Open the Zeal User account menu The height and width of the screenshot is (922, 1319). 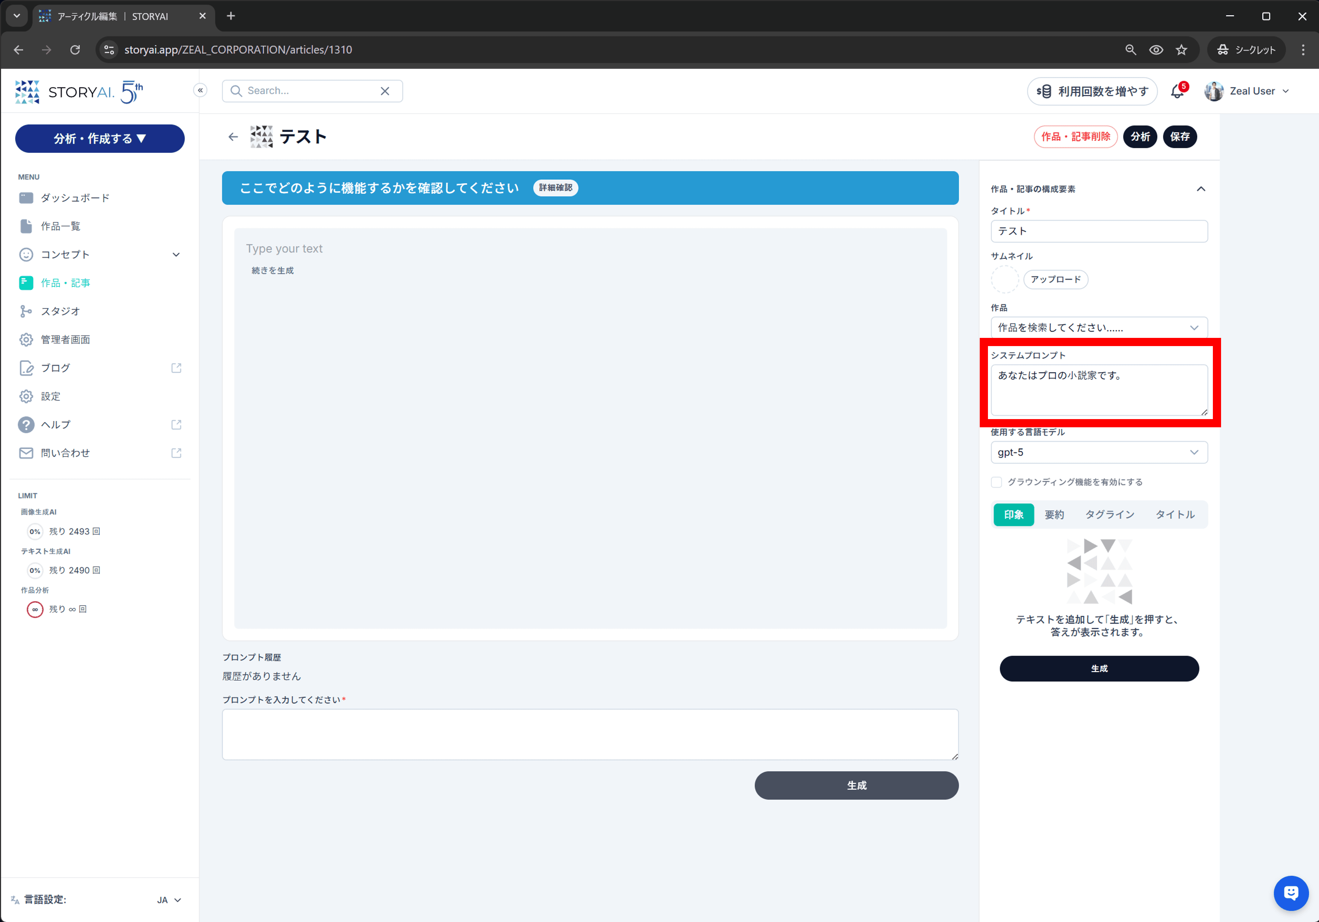pyautogui.click(x=1247, y=91)
